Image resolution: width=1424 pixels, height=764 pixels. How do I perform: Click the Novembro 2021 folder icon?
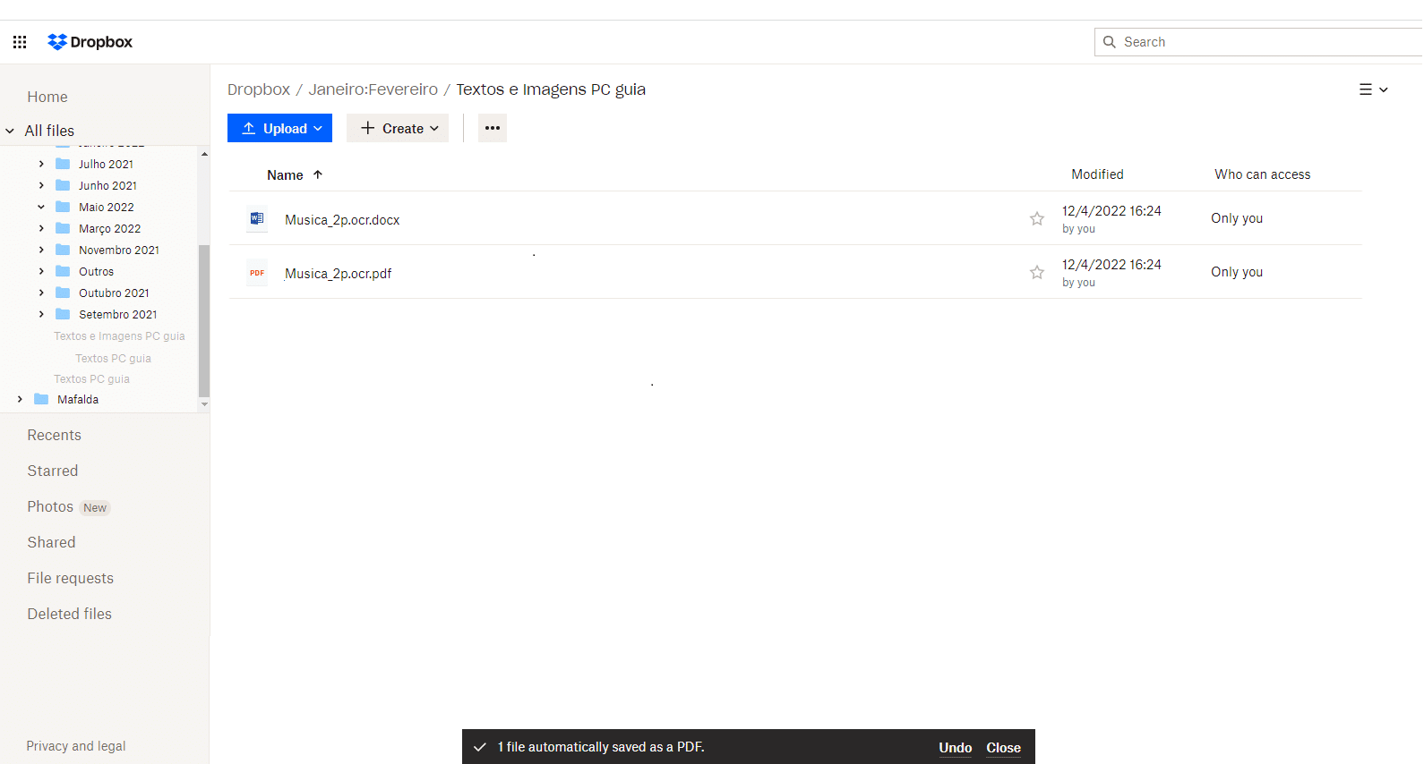pos(63,250)
